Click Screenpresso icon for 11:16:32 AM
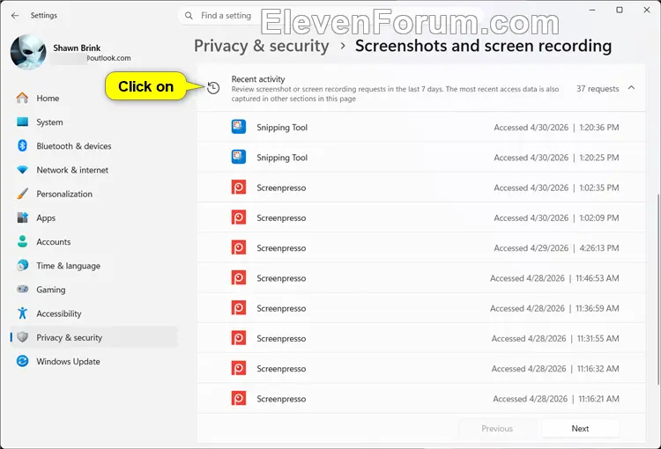Screen dimensions: 661x449 click(x=239, y=369)
